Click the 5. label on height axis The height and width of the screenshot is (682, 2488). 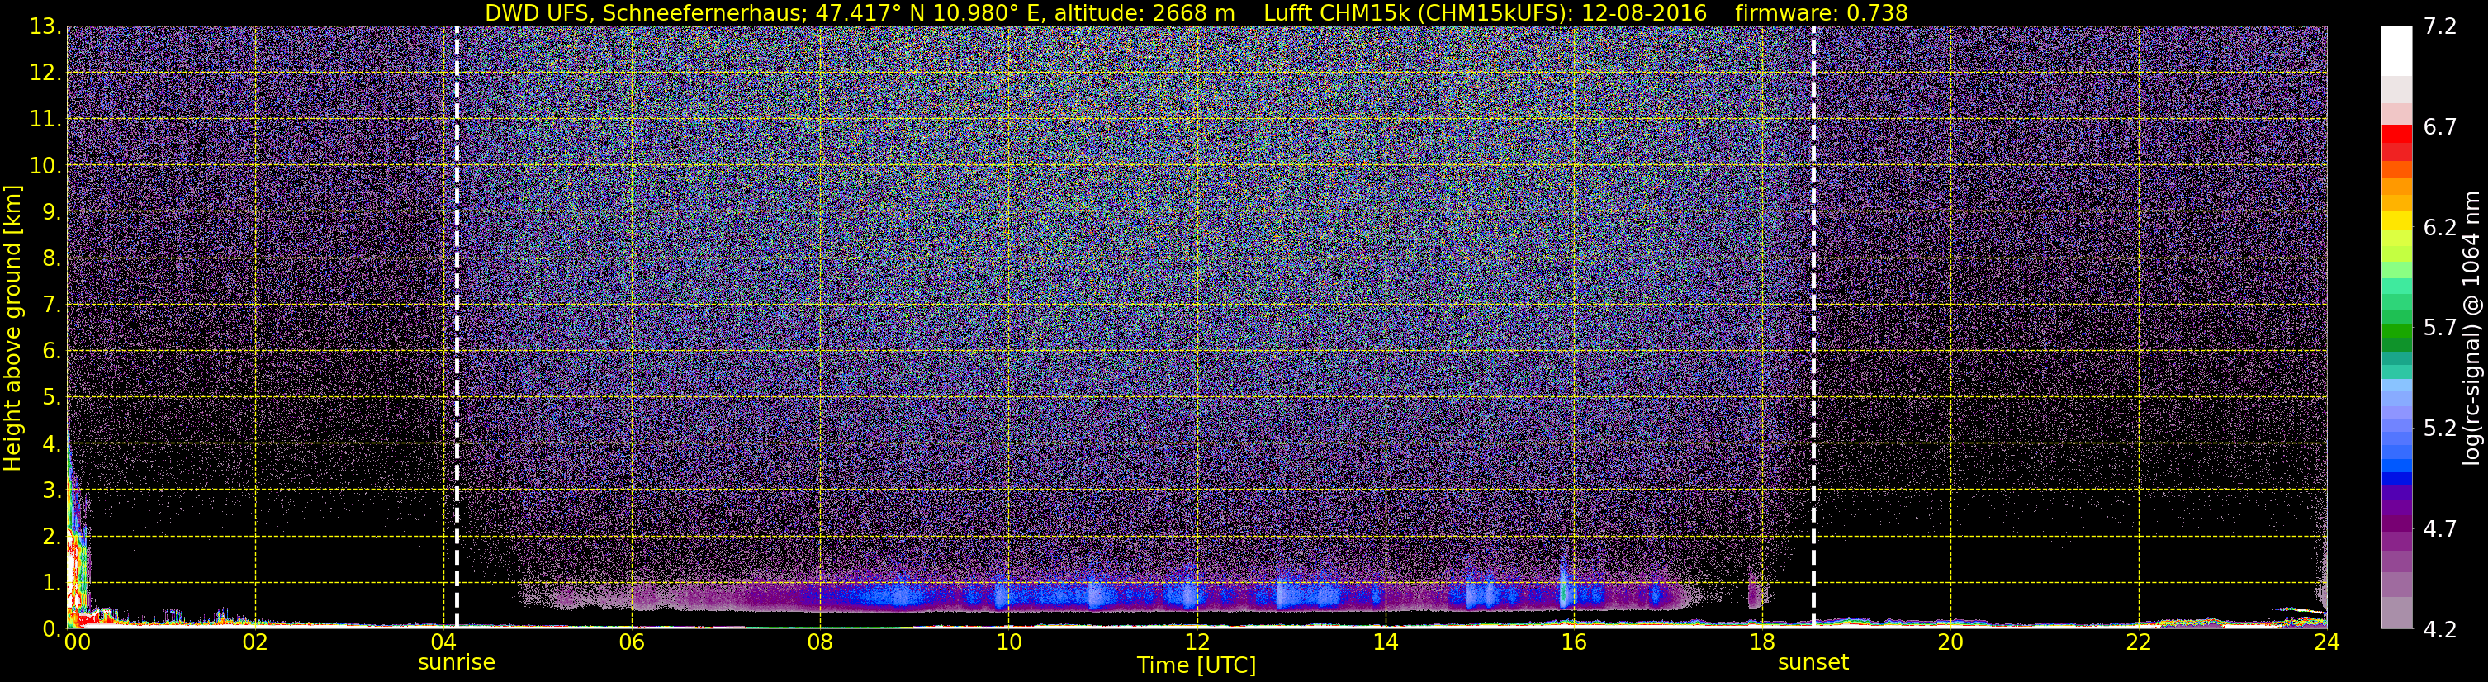click(52, 398)
